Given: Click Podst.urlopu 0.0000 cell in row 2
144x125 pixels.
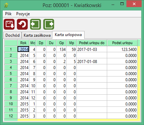Looking at the screenshot, I should [x=122, y=55].
